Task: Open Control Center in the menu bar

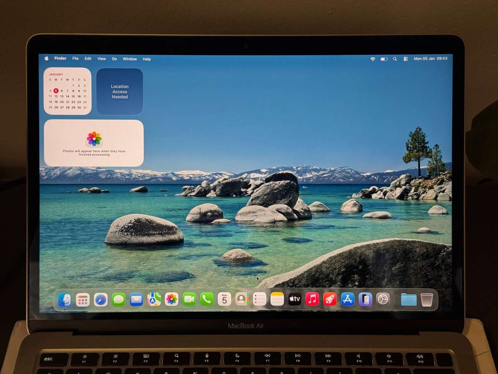Action: pyautogui.click(x=405, y=59)
